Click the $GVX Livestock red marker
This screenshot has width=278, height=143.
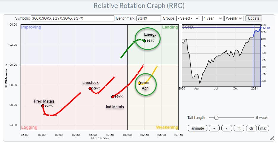point(90,88)
